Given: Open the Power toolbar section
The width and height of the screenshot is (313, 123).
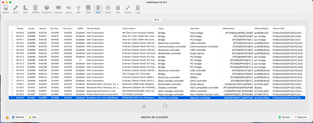Looking at the screenshot, I should tap(108, 9).
